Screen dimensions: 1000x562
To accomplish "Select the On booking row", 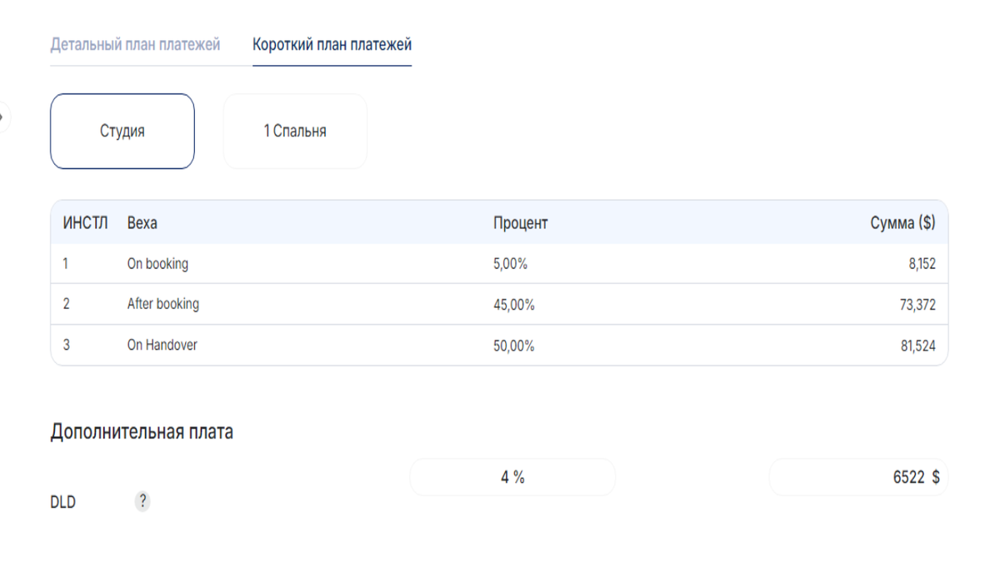I will click(x=157, y=264).
